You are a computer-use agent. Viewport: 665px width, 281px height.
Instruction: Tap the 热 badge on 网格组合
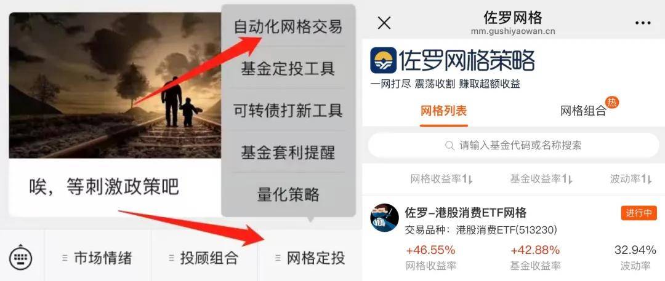tap(611, 102)
